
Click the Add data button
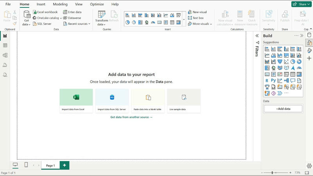coord(283,109)
